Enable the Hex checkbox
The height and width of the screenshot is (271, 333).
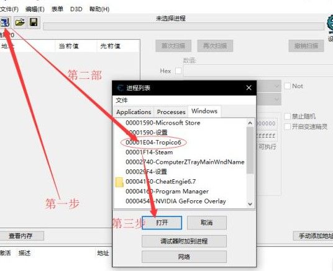178,71
